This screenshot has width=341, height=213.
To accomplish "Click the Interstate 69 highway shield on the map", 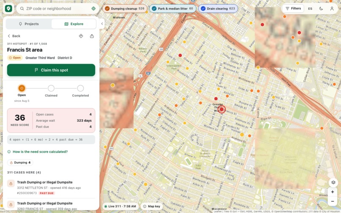I will click(x=148, y=73).
